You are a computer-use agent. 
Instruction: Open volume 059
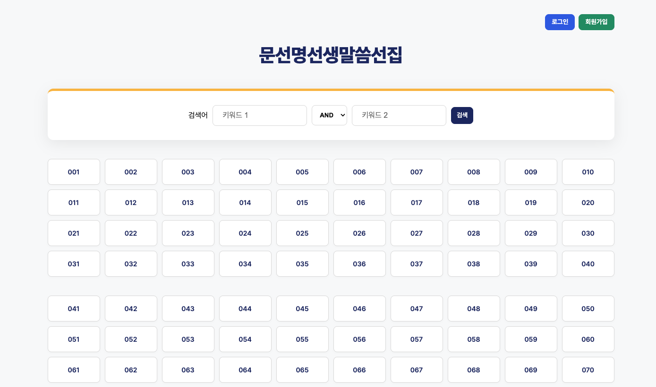tap(531, 339)
